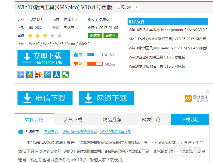
Task: Click the 电信下载 button
Action: click(x=45, y=98)
